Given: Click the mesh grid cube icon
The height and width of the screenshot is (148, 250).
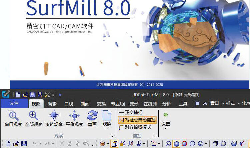Looking at the screenshot, I should coord(215,144).
